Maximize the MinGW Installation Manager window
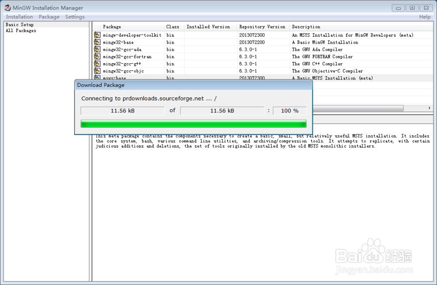Viewport: 437px width, 285px height. tap(412, 8)
